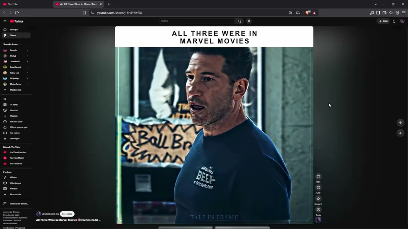The height and width of the screenshot is (229, 408).
Task: Expand the Suscripciones header chevron
Action: (20, 45)
